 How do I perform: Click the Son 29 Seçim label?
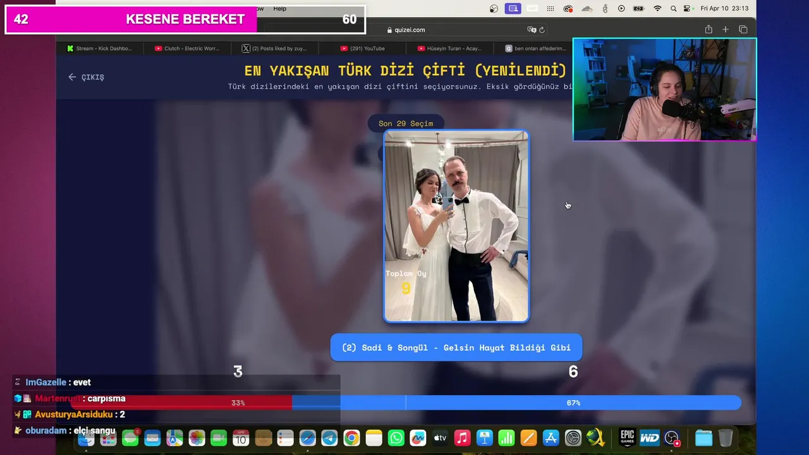pyautogui.click(x=406, y=123)
